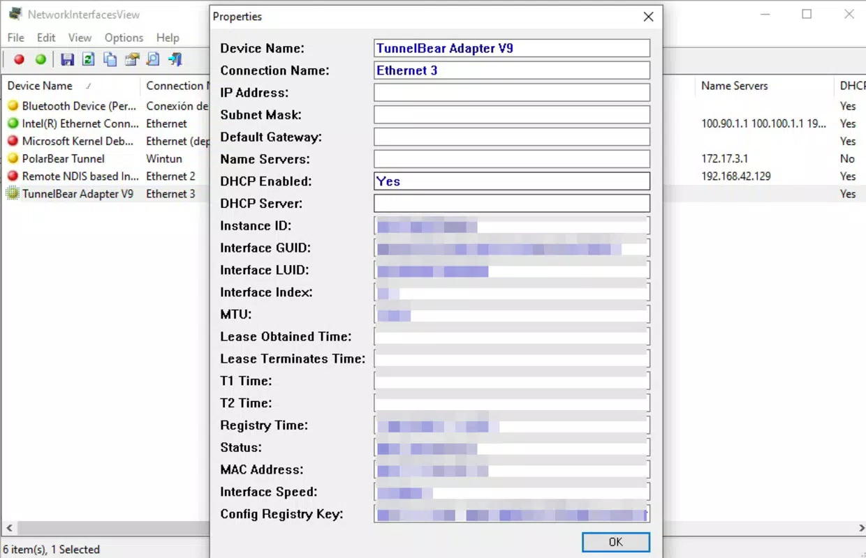The image size is (866, 558).
Task: Click the NetworkInterfacesView title bar app icon
Action: point(14,14)
